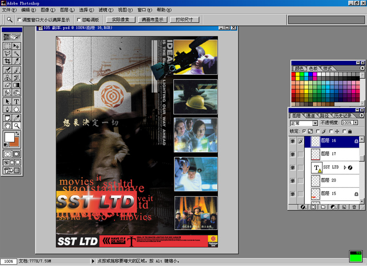Toggle lock all checkbox
This screenshot has height=266, width=367.
pyautogui.click(x=344, y=131)
